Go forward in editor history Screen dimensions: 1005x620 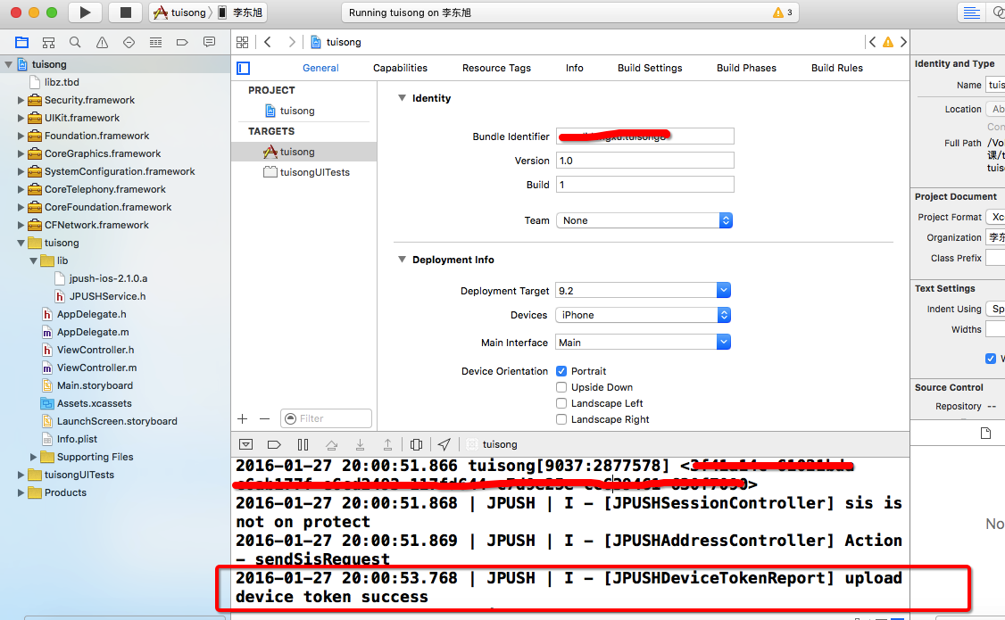coord(292,42)
